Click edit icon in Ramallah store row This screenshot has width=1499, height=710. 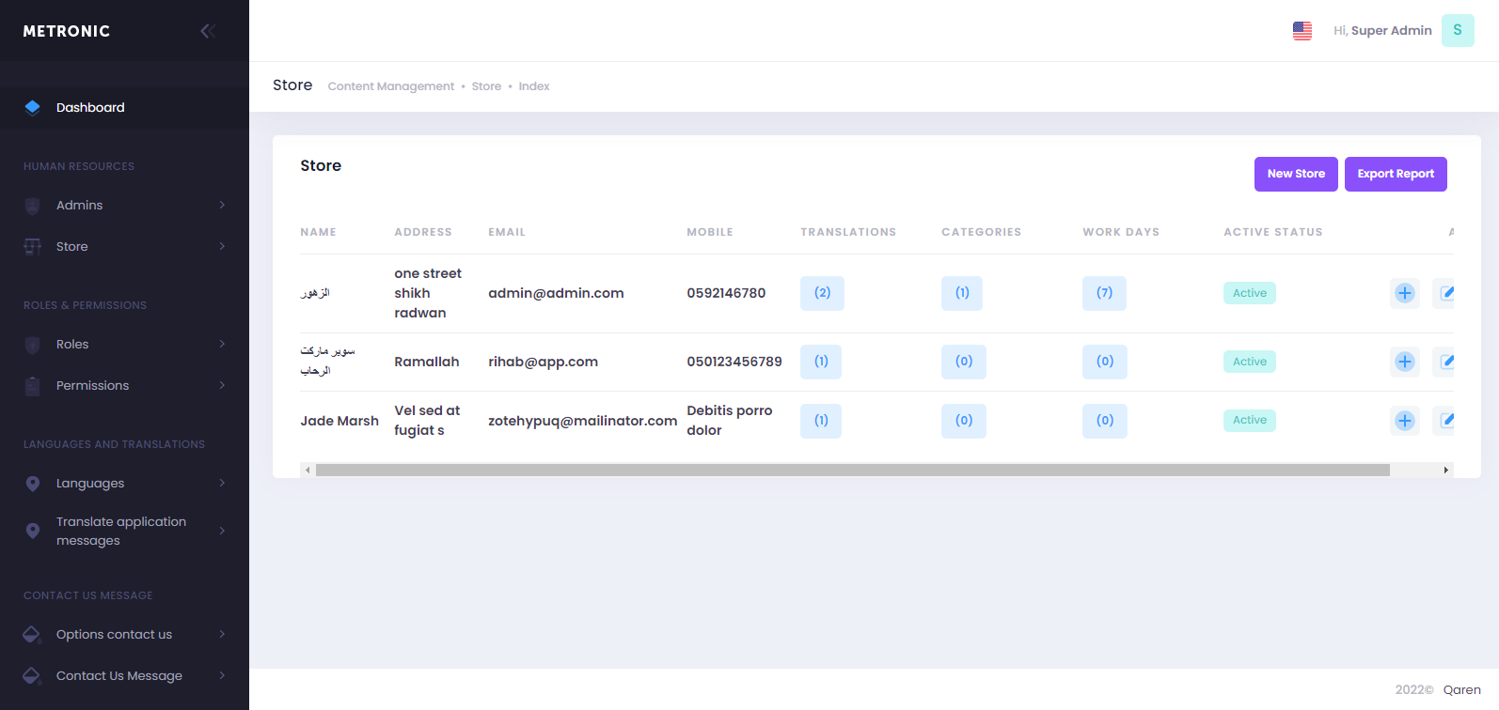[1445, 362]
